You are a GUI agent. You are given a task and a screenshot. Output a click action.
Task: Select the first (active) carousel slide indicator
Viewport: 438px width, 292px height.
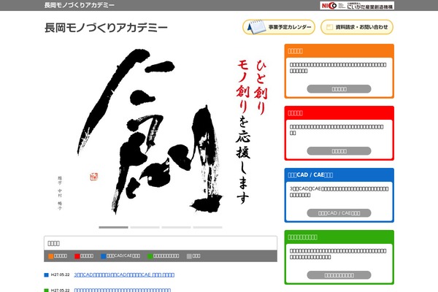[x=113, y=227]
